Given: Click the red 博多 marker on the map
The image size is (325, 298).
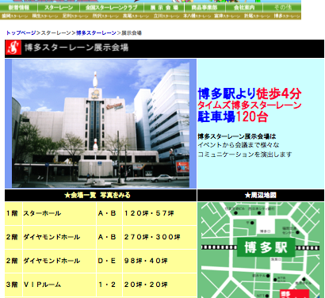Looking at the screenshot, I should tap(294, 293).
